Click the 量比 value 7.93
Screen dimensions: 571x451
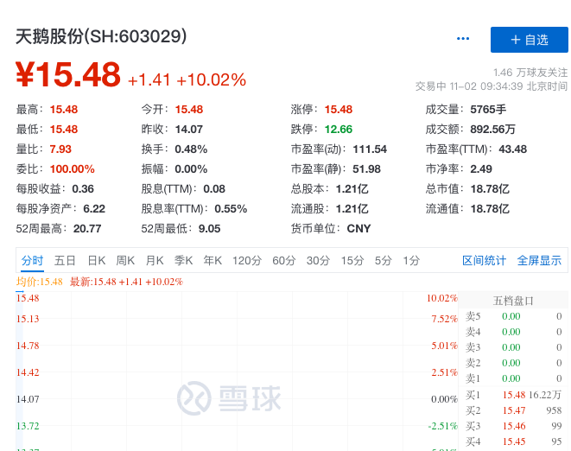pyautogui.click(x=60, y=149)
